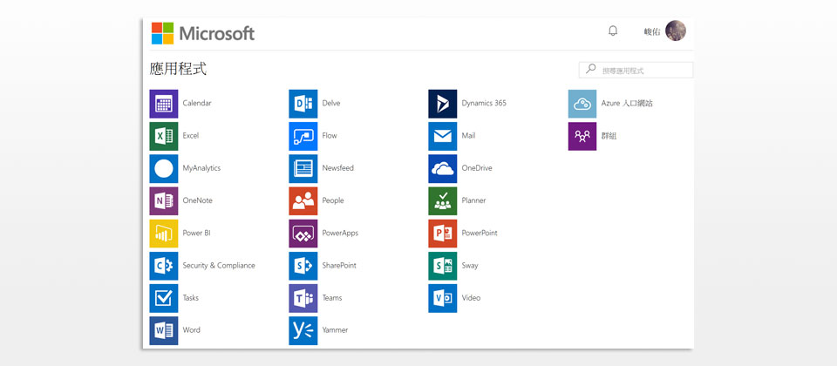Screen dimensions: 837x366
Task: Open the MyAnalytics circle icon
Action: 164,168
